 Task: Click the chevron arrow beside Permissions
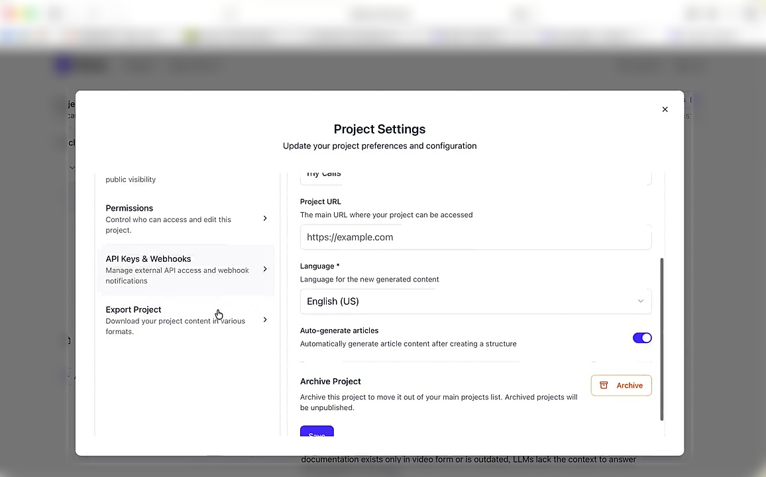point(265,219)
